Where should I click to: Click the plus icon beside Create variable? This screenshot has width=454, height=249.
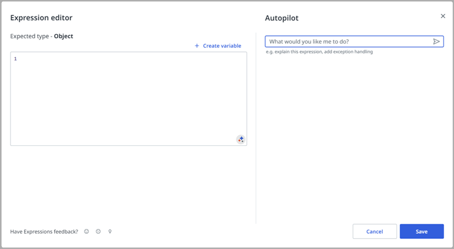pos(197,46)
